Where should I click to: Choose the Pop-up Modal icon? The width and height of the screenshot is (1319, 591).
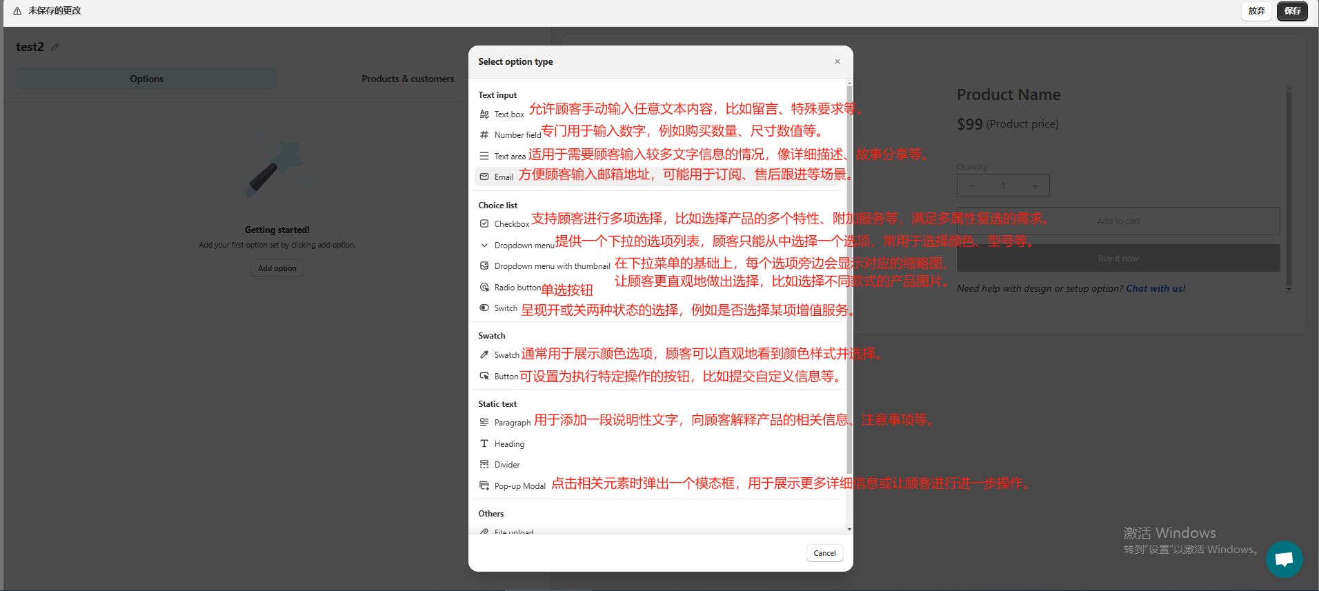coord(484,485)
